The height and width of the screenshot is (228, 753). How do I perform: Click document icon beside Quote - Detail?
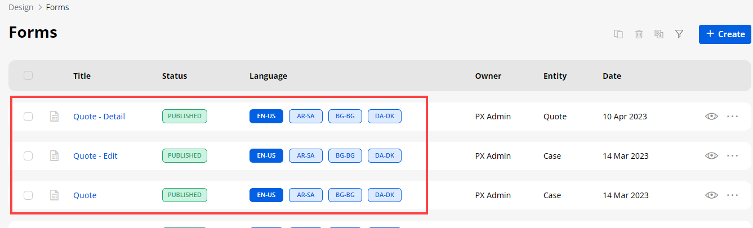point(55,117)
